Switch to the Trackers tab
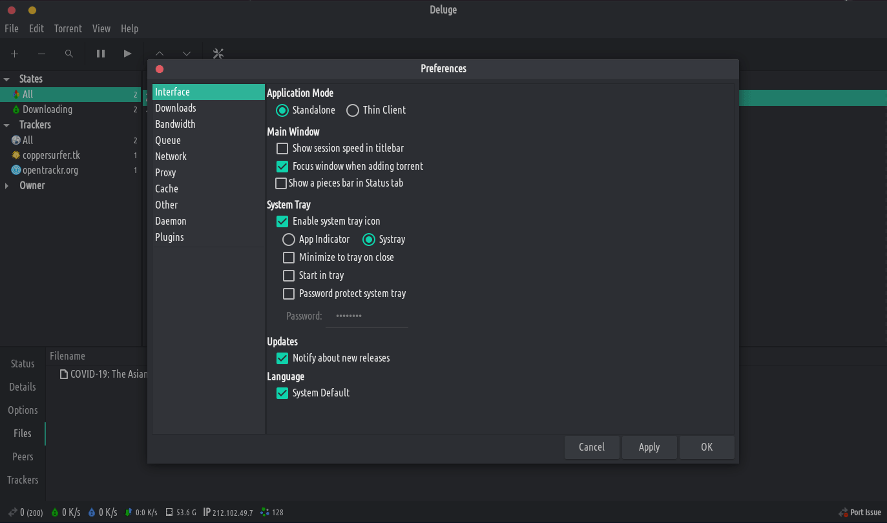The height and width of the screenshot is (523, 887). (23, 480)
